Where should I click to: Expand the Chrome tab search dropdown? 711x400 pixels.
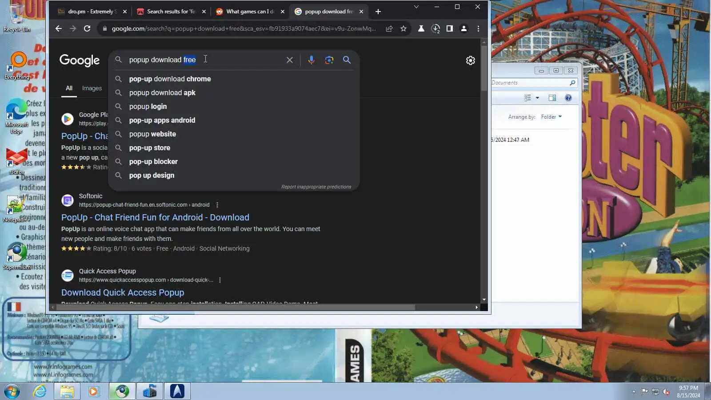click(x=416, y=7)
